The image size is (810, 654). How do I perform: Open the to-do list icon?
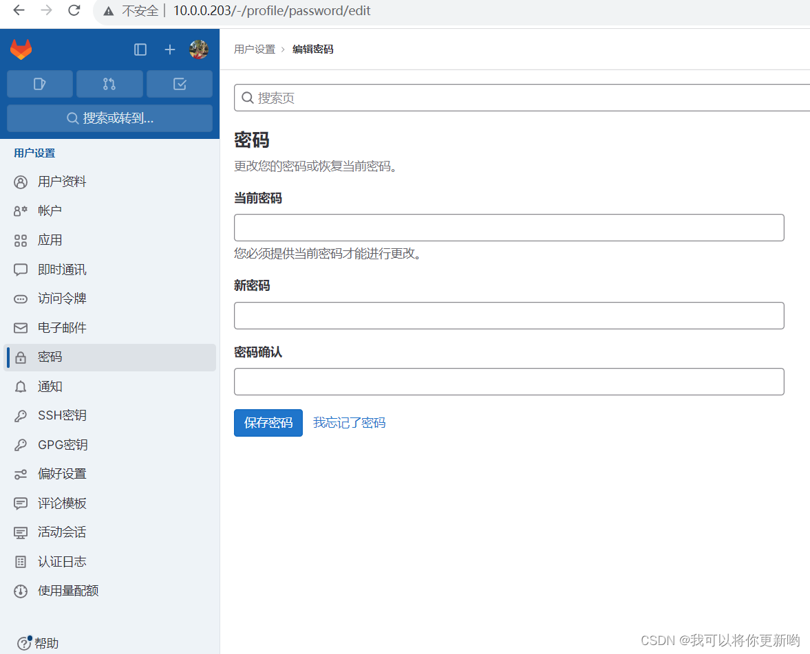[x=180, y=83]
